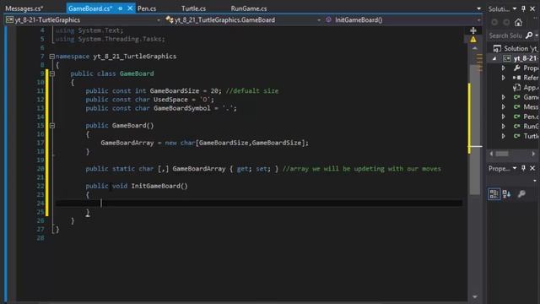Click the editor scrollbar down arrow
The width and height of the screenshot is (540, 304).
point(475,296)
